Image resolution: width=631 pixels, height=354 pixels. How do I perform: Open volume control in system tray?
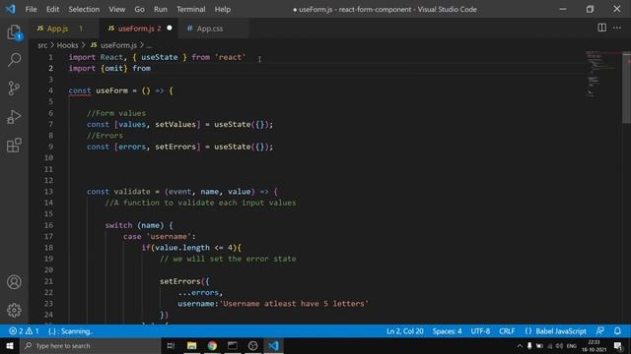tap(559, 345)
